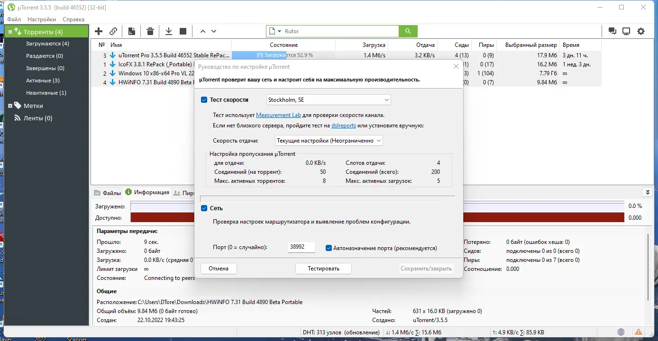Open the Справка menu
Viewport: 658px width, 341px height.
(x=73, y=19)
